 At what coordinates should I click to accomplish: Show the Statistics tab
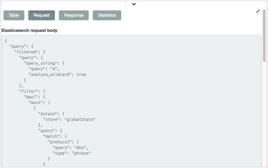107,15
